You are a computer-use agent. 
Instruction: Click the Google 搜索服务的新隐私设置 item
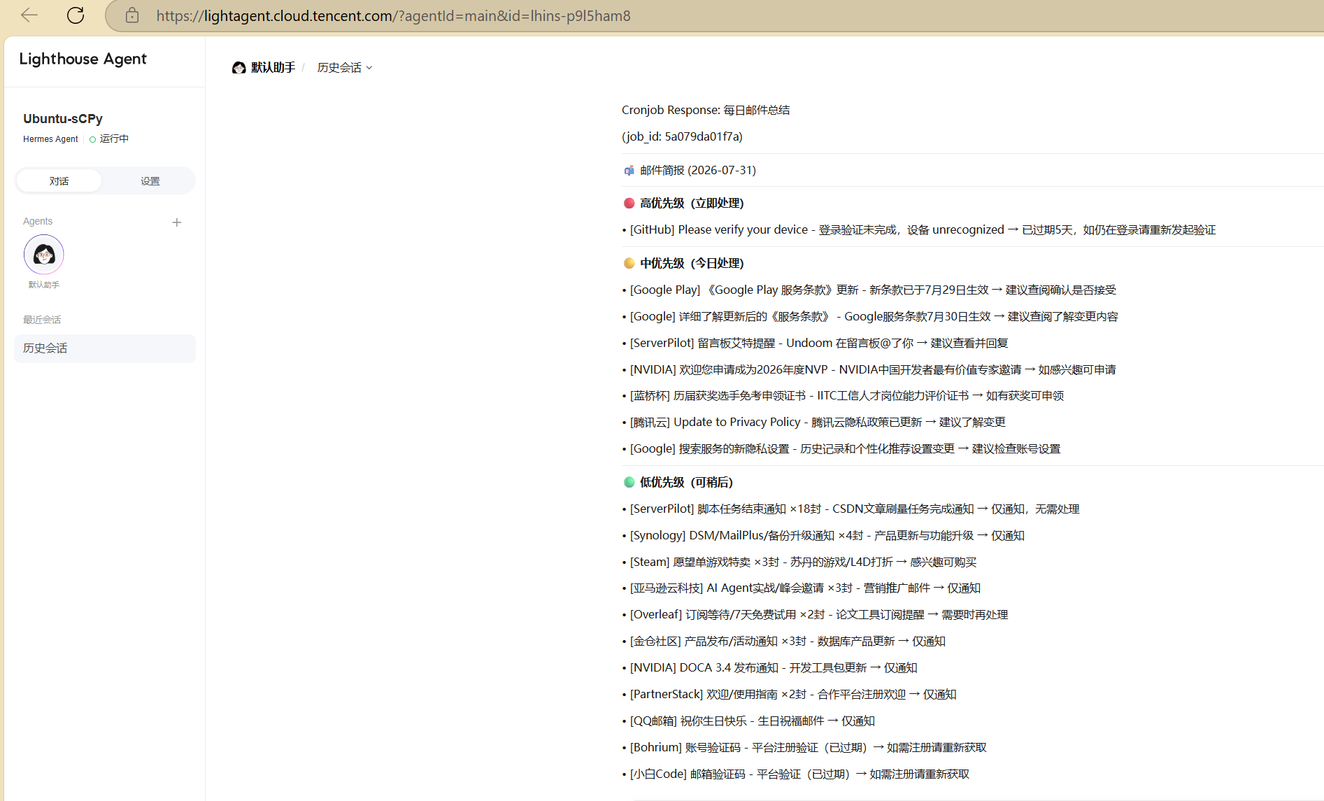coord(841,448)
